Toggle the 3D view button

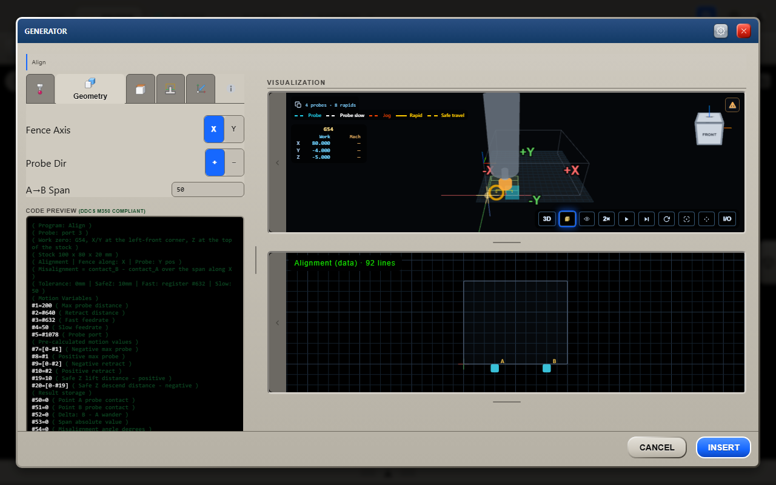point(547,219)
